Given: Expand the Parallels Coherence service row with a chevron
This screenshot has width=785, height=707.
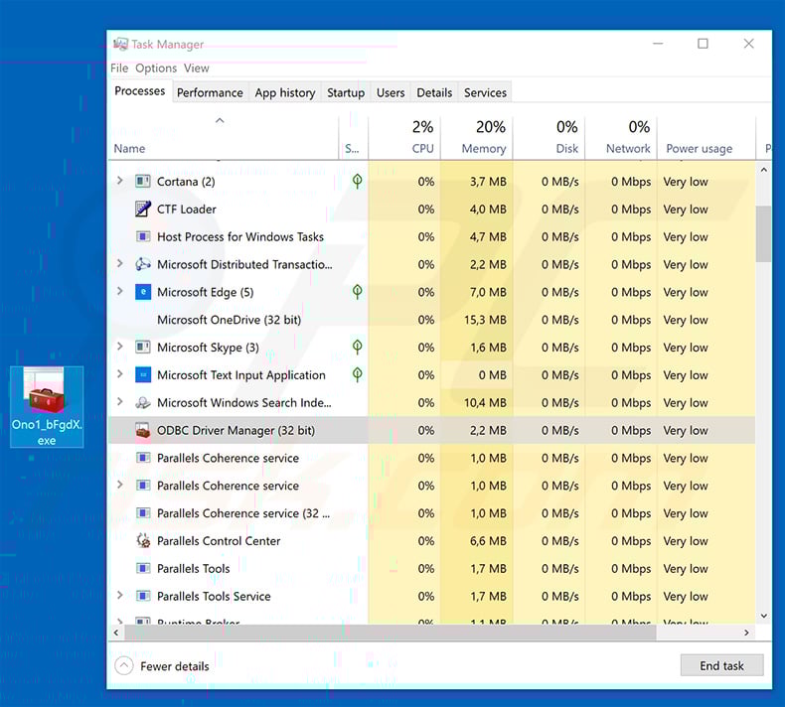Looking at the screenshot, I should pos(119,485).
